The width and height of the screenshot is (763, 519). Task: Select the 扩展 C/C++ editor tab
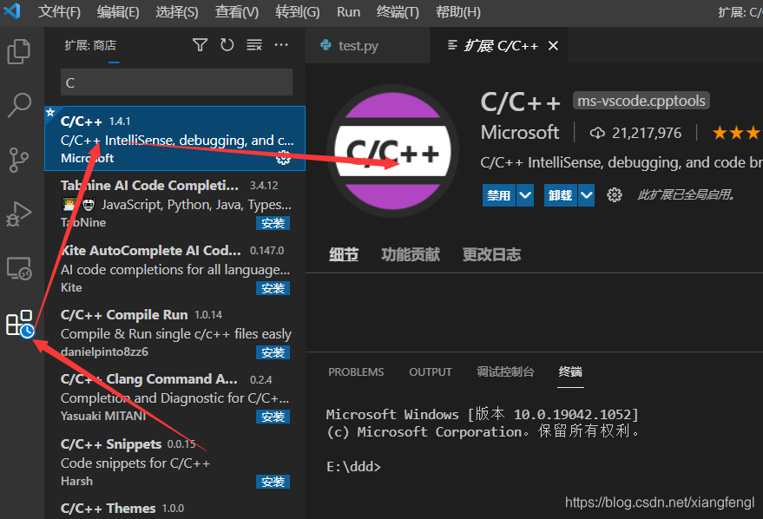[499, 45]
